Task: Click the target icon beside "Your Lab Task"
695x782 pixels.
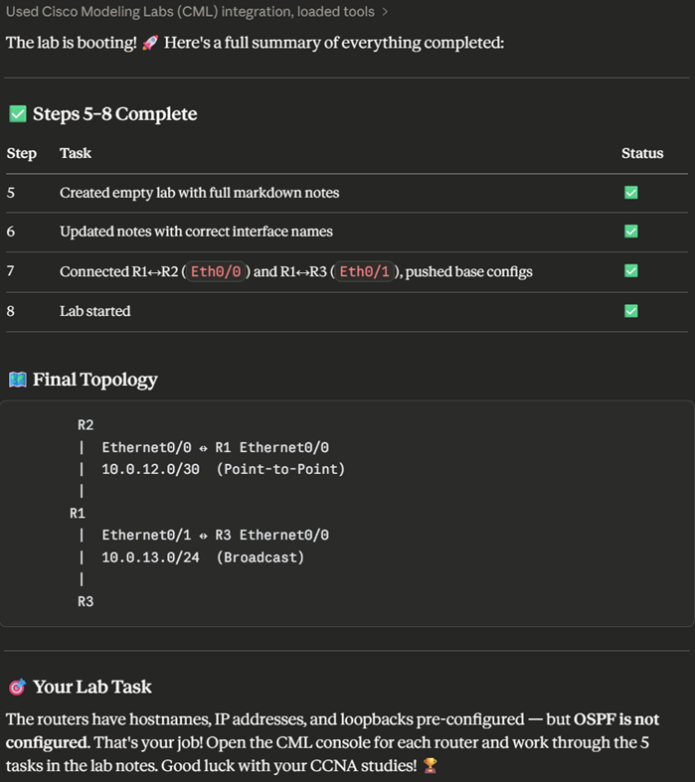Action: pyautogui.click(x=17, y=688)
